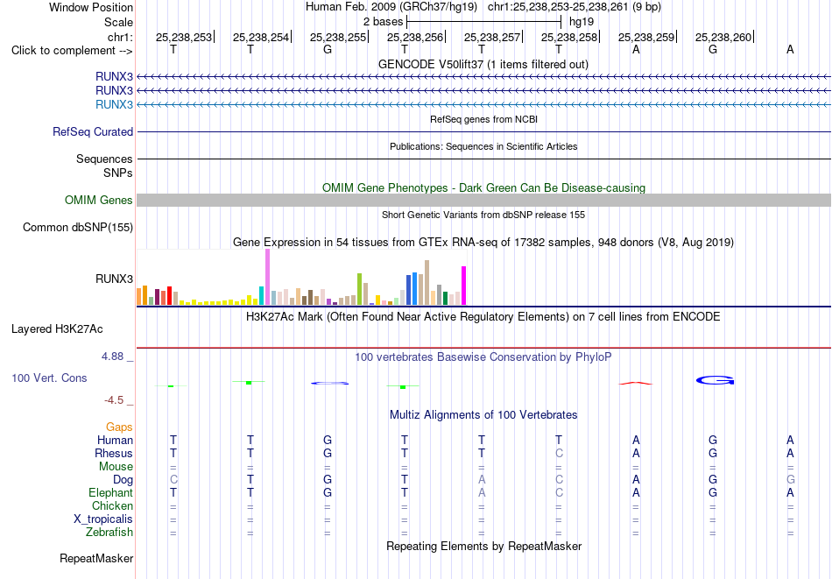Click '100 vertebrates Basewise Conservation by PhyloP'
The height and width of the screenshot is (579, 832).
coord(483,357)
